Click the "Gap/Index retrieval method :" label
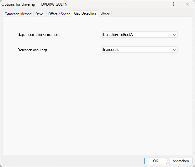 [39, 35]
